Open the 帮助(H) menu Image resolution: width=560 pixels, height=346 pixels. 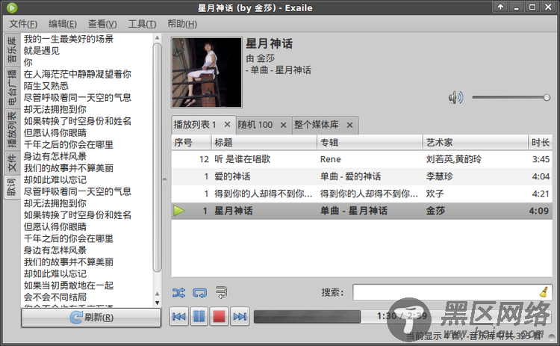pyautogui.click(x=182, y=24)
